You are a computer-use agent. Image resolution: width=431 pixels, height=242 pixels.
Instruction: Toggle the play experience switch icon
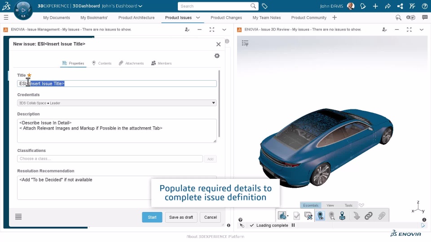point(411,17)
